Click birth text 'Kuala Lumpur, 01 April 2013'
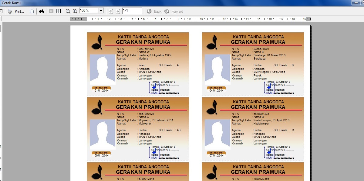The height and width of the screenshot is (181, 364). click(x=271, y=120)
